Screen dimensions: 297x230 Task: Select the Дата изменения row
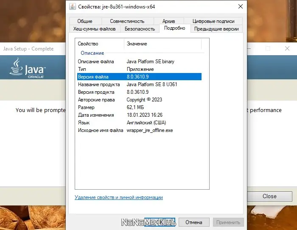(x=139, y=115)
